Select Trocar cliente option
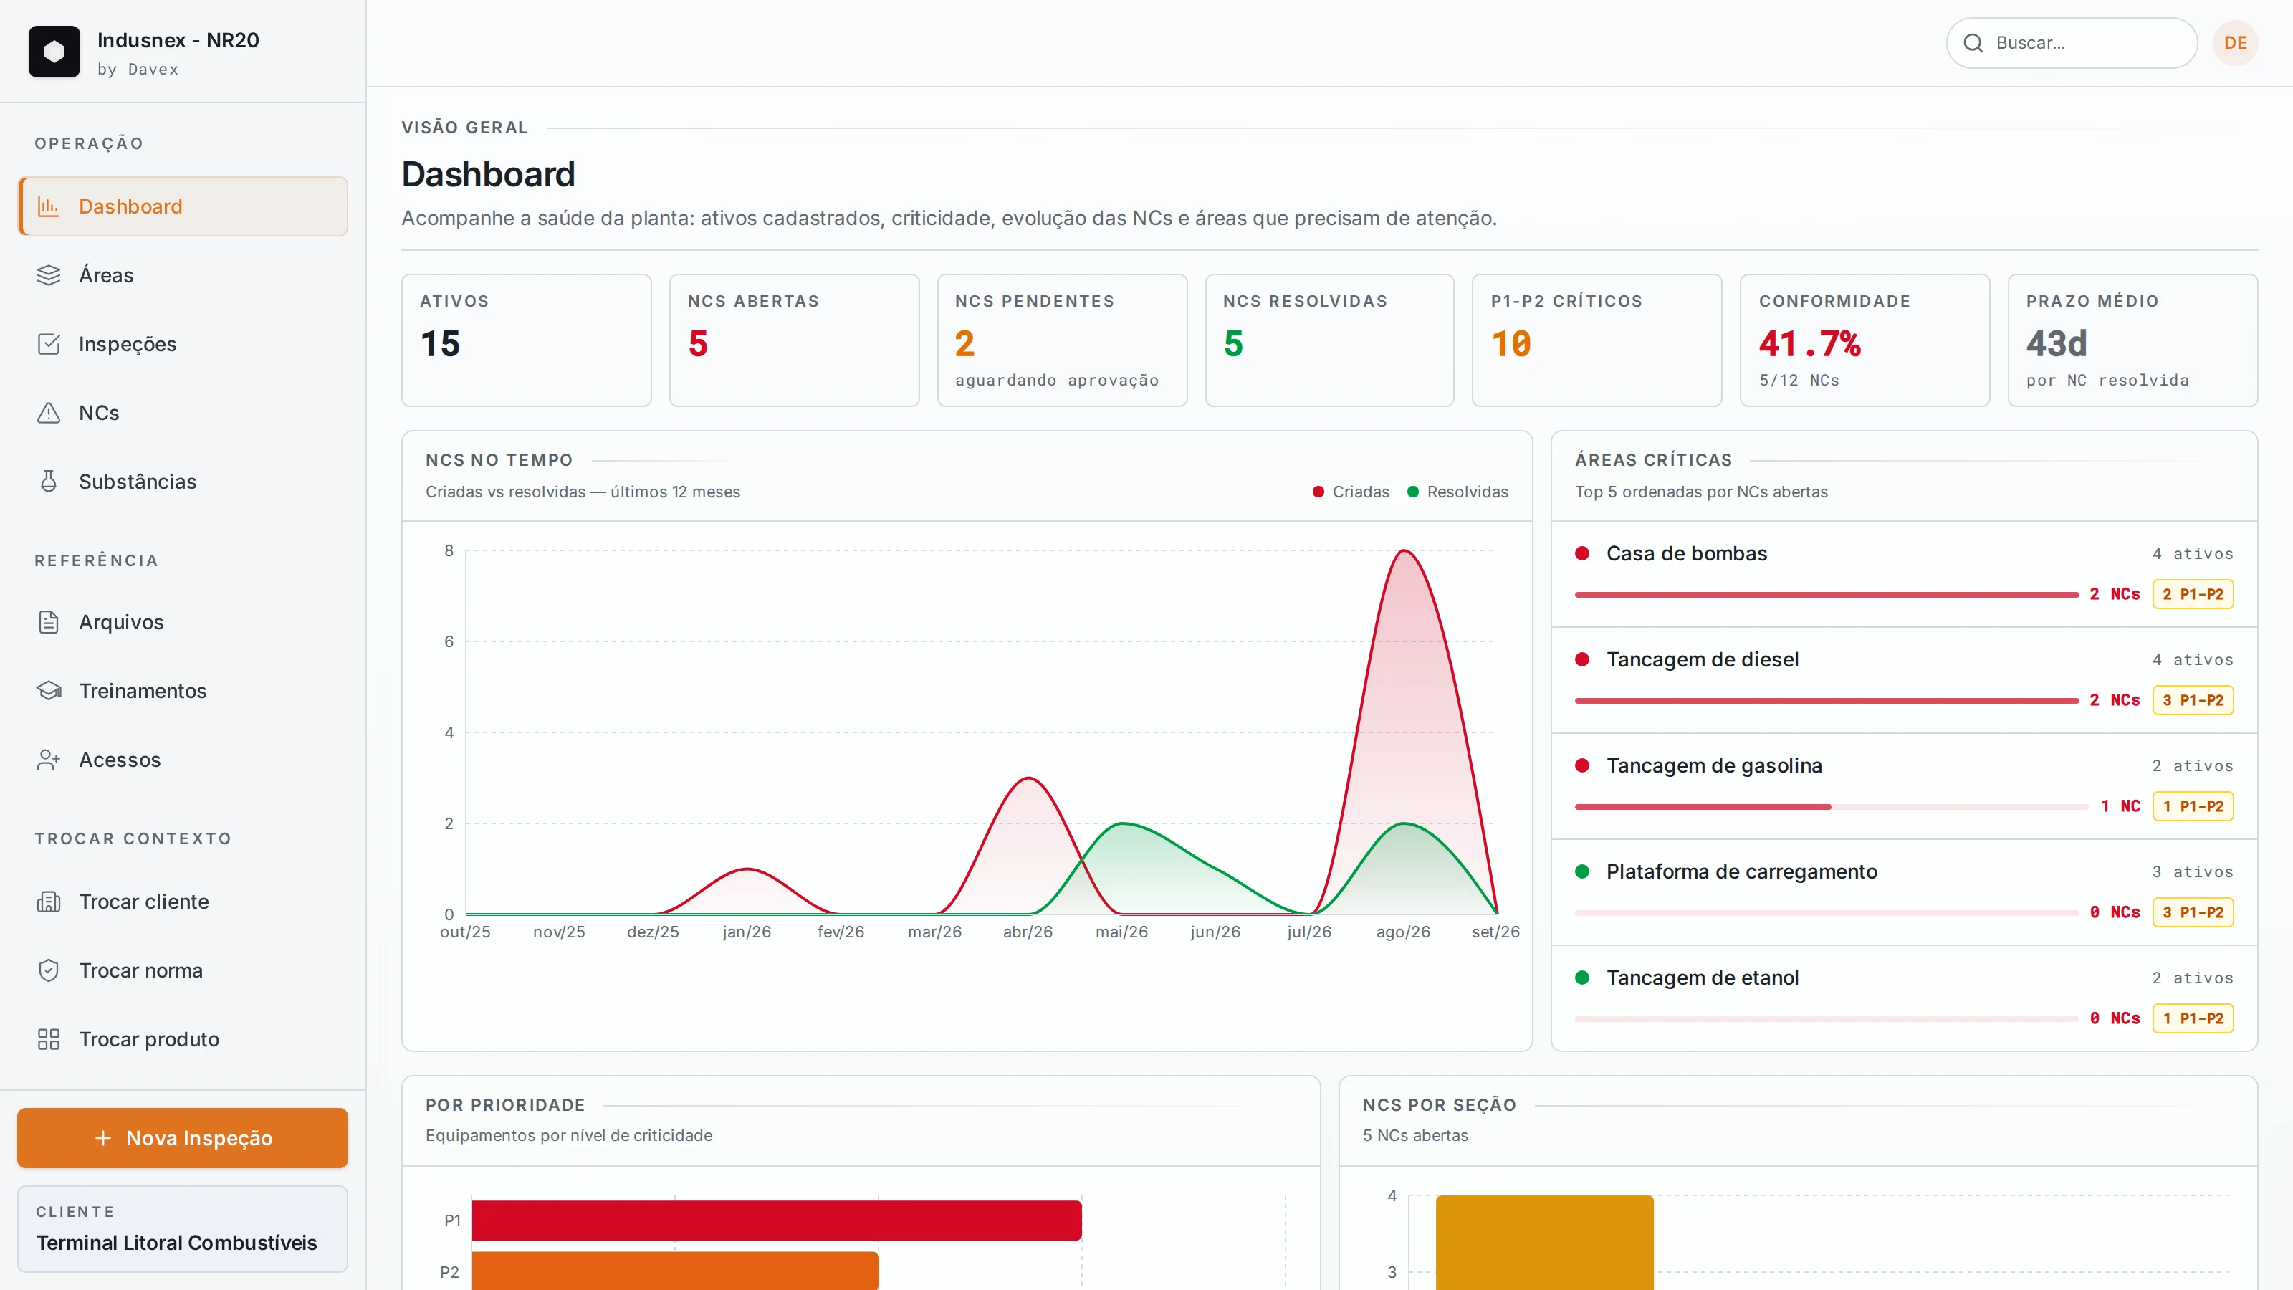 tap(183, 902)
